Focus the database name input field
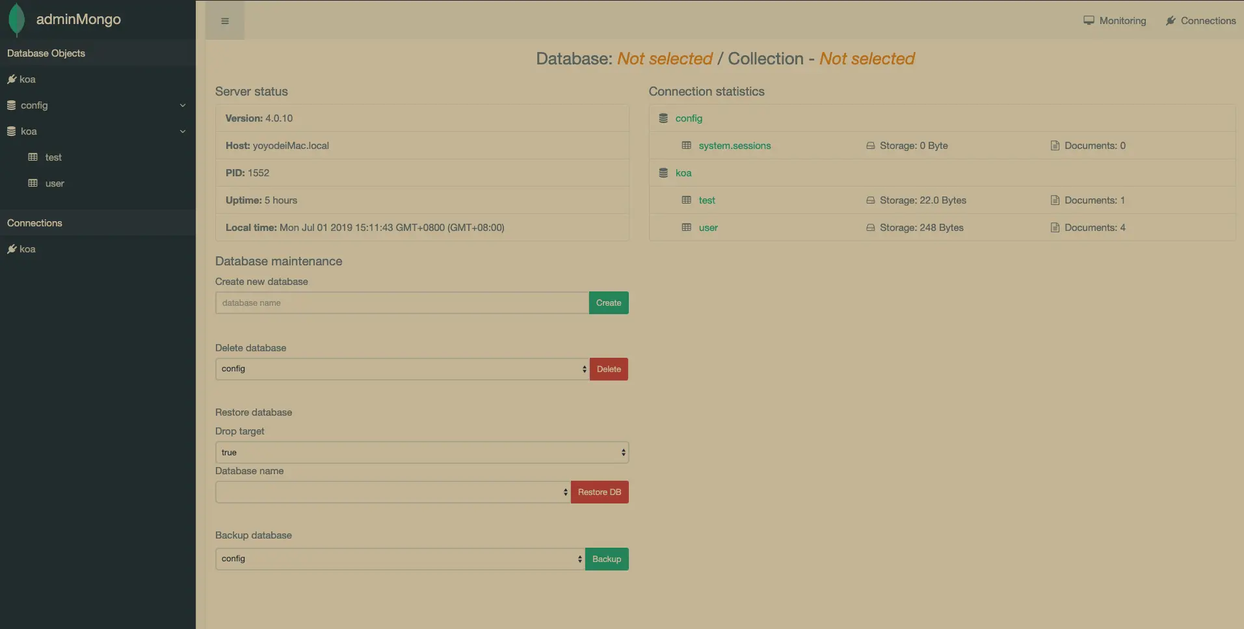 (x=402, y=303)
